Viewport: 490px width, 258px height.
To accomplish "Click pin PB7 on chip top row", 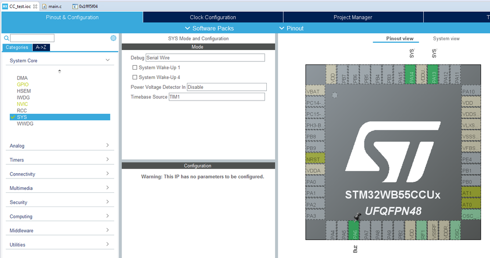I will 342,75.
